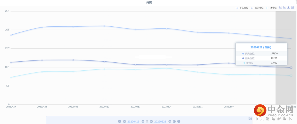Click the magnifier icon in date bar

(x=174, y=121)
